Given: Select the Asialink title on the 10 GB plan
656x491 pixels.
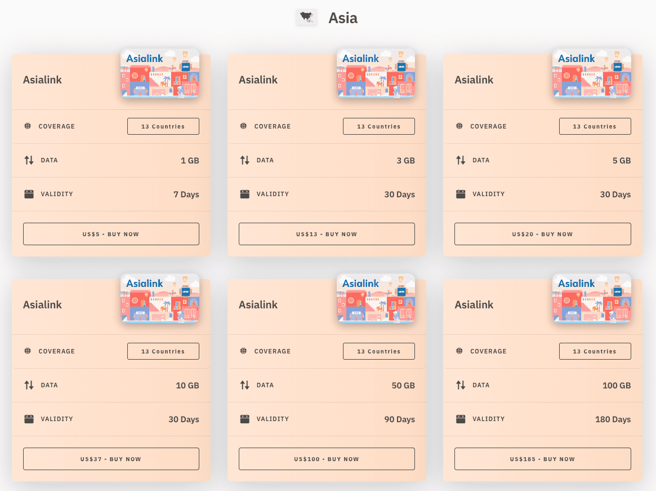Looking at the screenshot, I should (42, 304).
